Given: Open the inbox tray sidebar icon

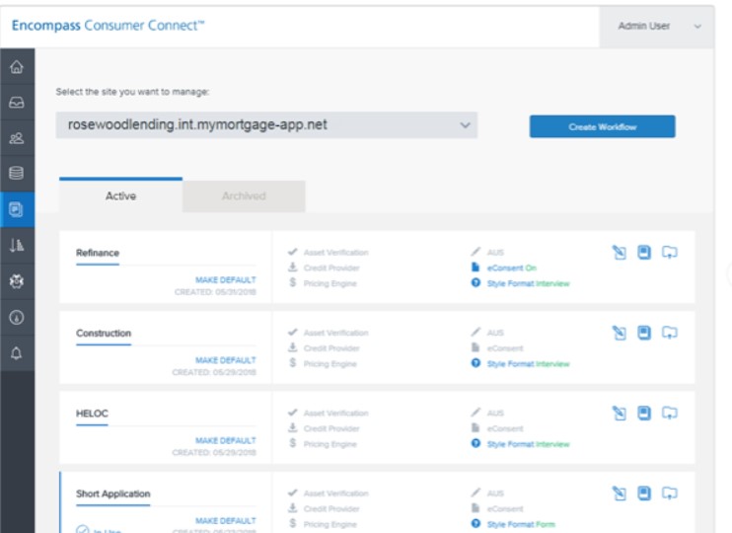Looking at the screenshot, I should [x=17, y=103].
